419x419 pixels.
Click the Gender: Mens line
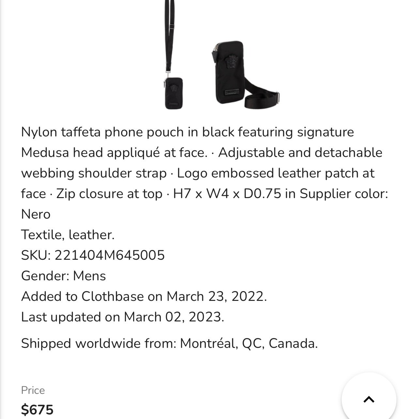pos(64,276)
